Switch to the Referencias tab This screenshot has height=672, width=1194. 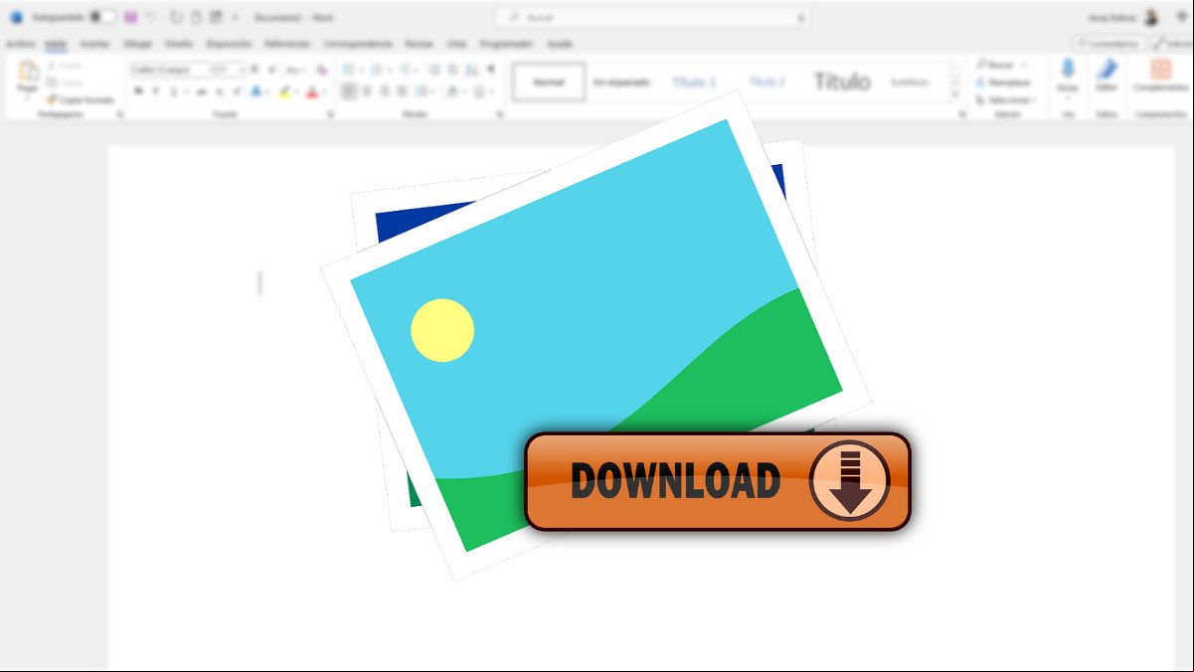pos(286,44)
